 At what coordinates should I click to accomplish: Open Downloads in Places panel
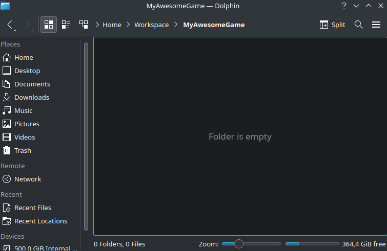(x=40, y=97)
